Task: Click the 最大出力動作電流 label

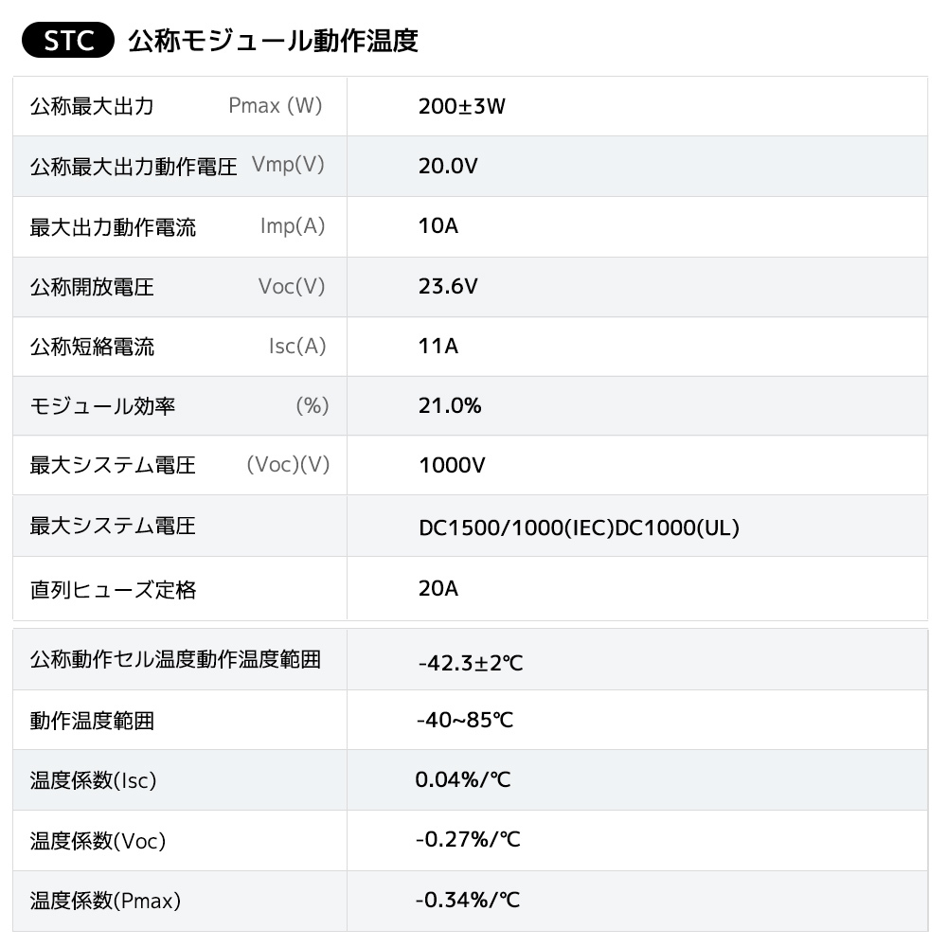Action: (113, 227)
